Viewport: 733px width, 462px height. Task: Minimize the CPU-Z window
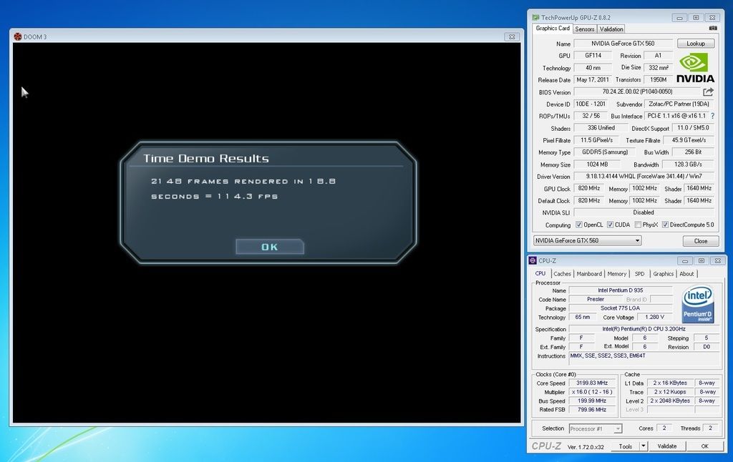(685, 260)
